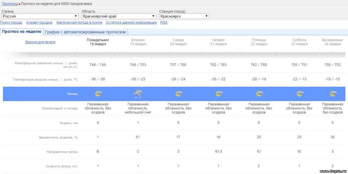Click pressure value 762 / 763
Image resolution: width=348 pixels, height=174 pixels.
218,65
